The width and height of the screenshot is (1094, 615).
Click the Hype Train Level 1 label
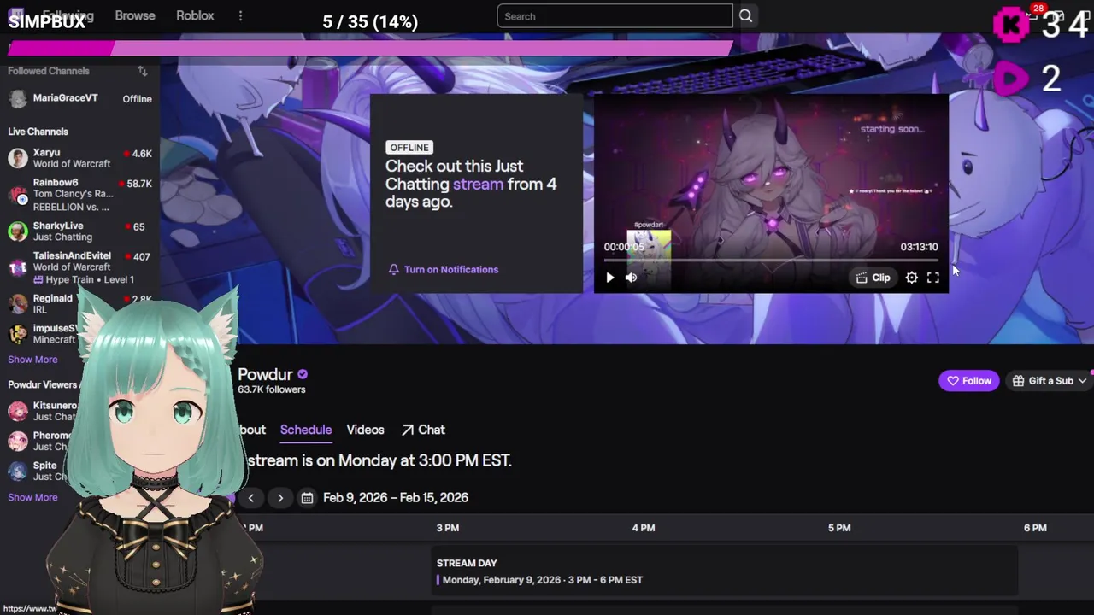pos(84,280)
